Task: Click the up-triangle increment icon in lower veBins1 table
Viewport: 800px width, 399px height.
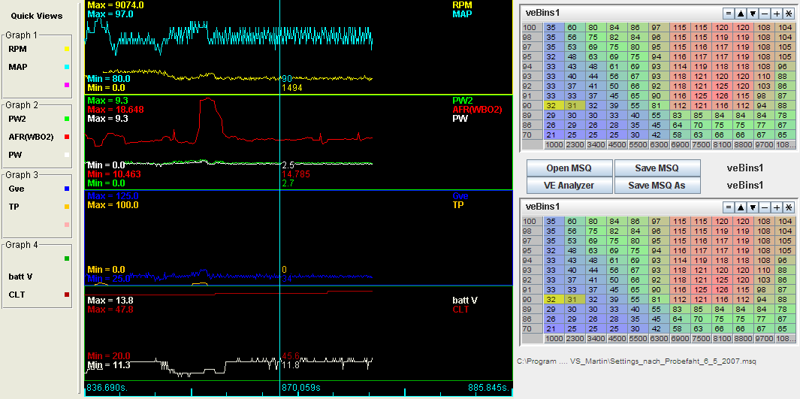Action: click(741, 207)
